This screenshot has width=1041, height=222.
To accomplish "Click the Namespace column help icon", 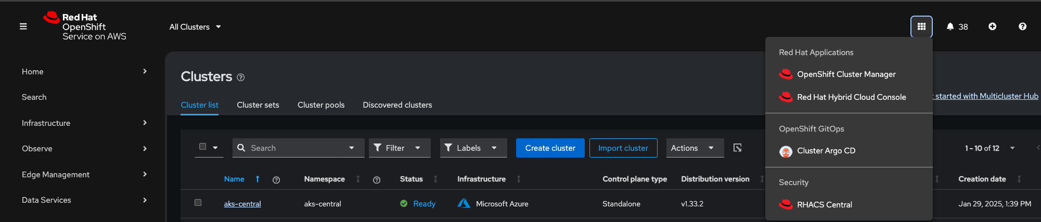I will pyautogui.click(x=377, y=180).
